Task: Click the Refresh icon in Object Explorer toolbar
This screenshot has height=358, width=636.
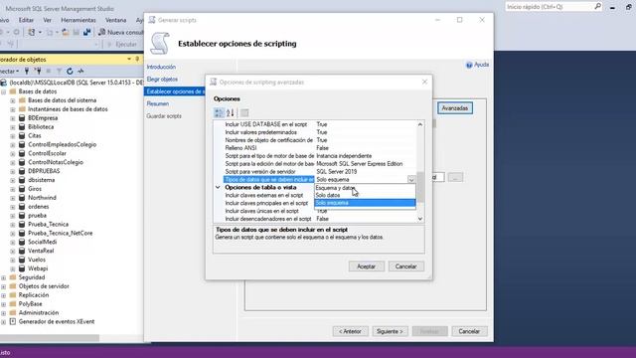Action: coord(70,71)
